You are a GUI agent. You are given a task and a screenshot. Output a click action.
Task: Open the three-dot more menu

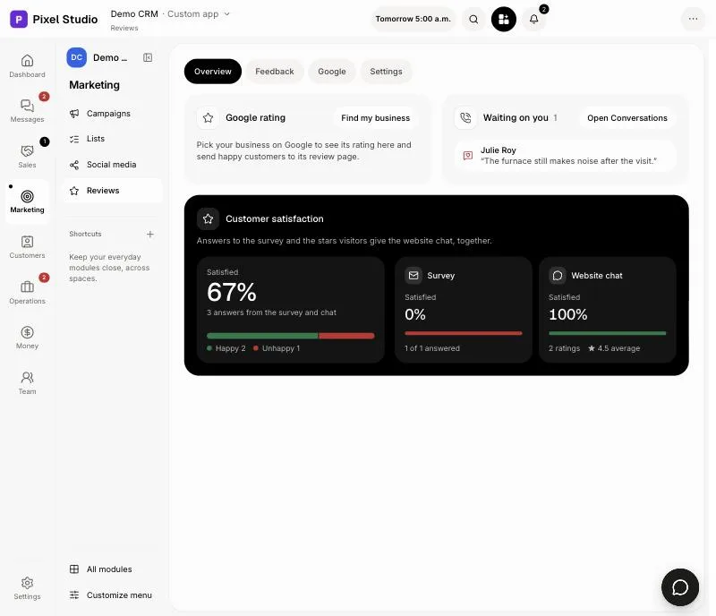(x=693, y=19)
